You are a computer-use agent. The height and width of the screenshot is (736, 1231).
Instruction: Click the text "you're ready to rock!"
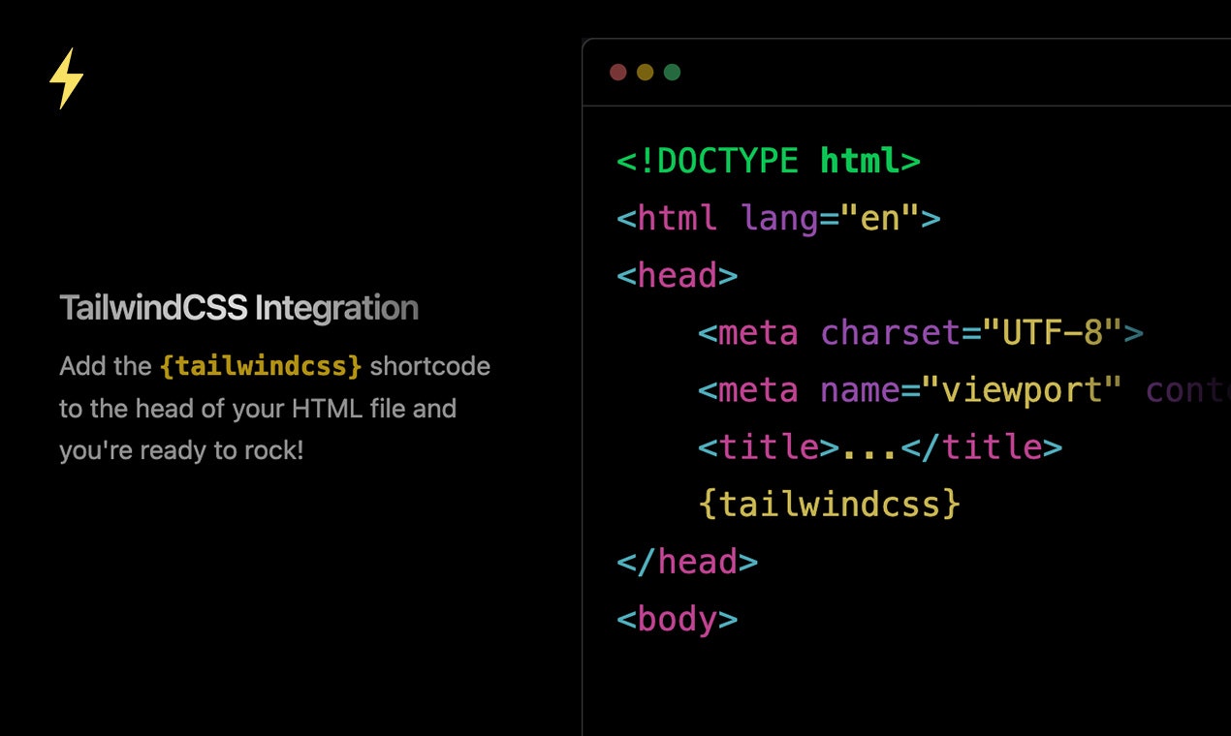182,451
